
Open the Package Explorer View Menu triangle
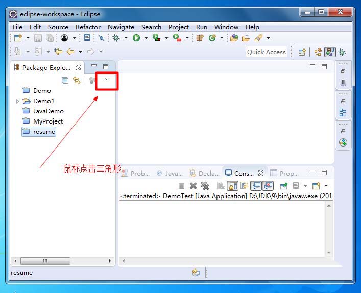pyautogui.click(x=107, y=79)
